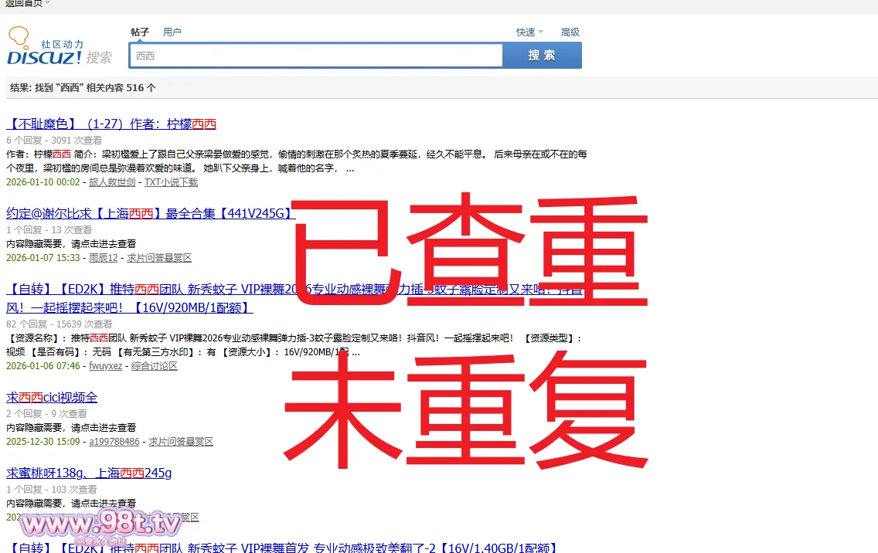View user profile 雨辰12
Screen dimensions: 878x553
point(104,258)
